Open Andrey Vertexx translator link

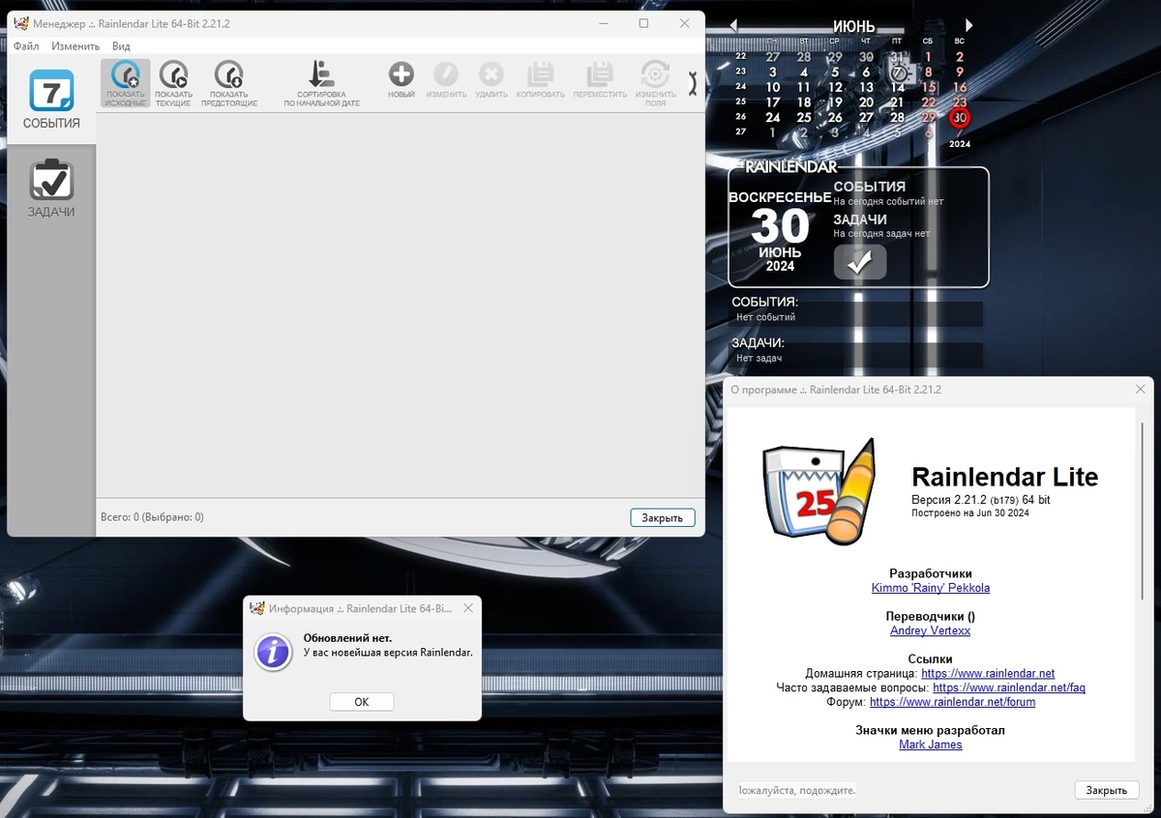930,630
